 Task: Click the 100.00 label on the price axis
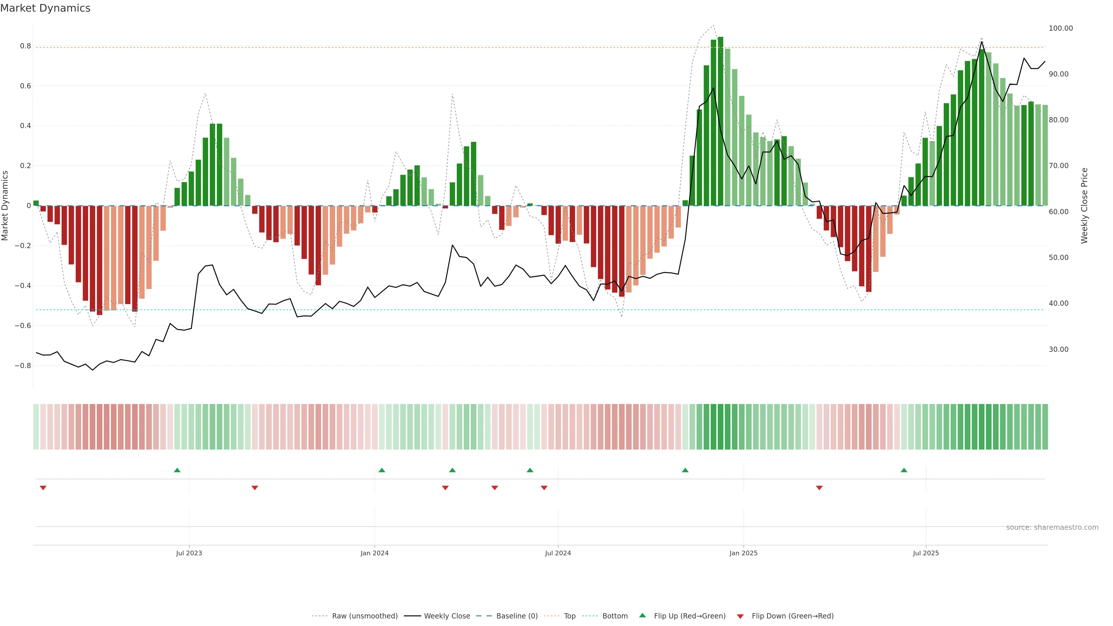[x=1061, y=28]
